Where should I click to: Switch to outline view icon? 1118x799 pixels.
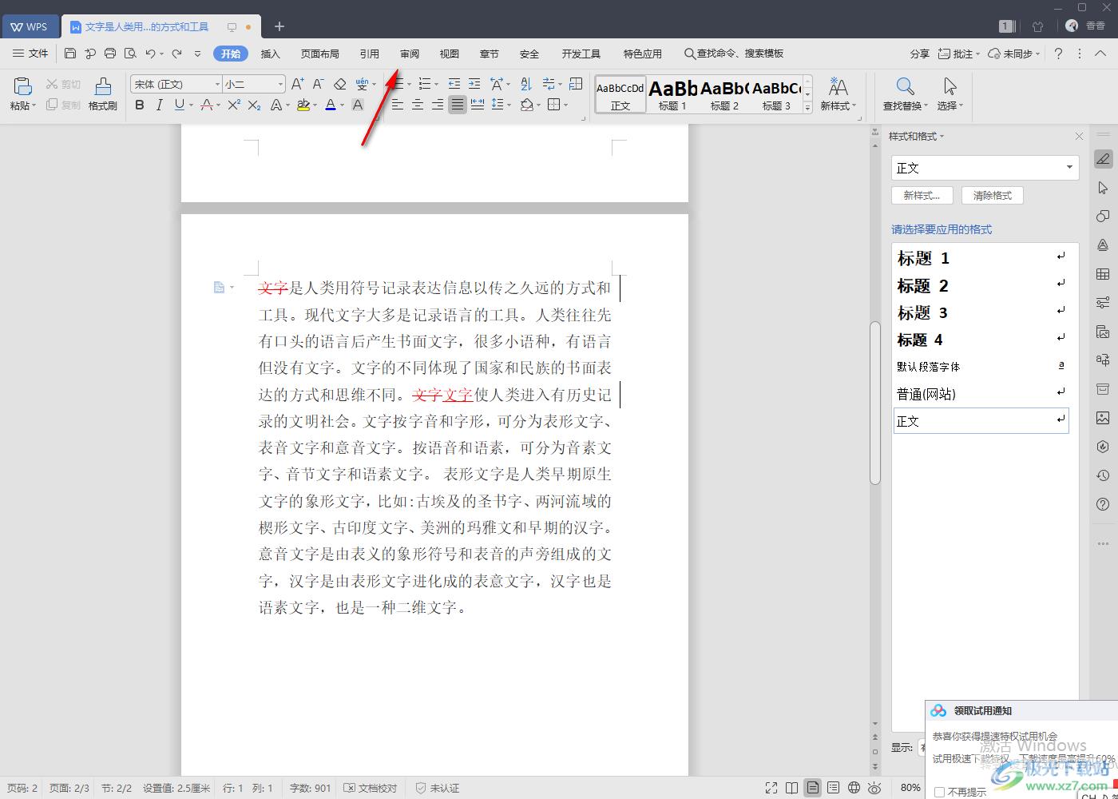click(833, 788)
